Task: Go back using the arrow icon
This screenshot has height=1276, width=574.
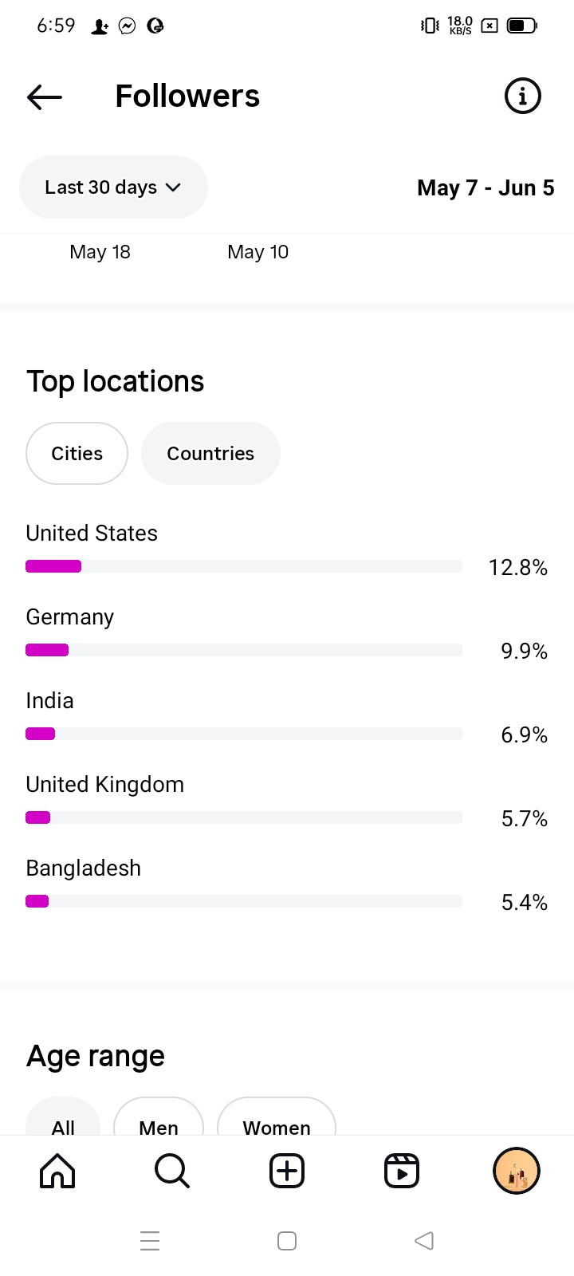Action: tap(45, 97)
